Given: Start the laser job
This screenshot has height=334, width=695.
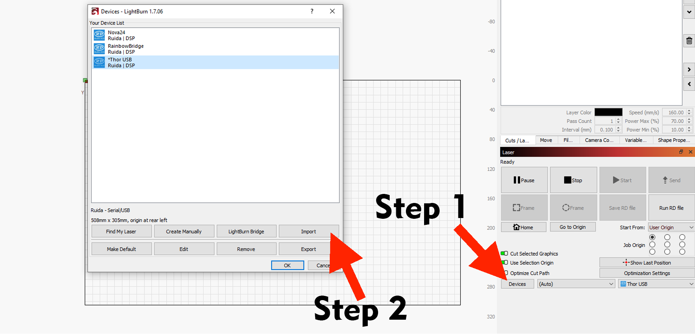Looking at the screenshot, I should pos(623,180).
